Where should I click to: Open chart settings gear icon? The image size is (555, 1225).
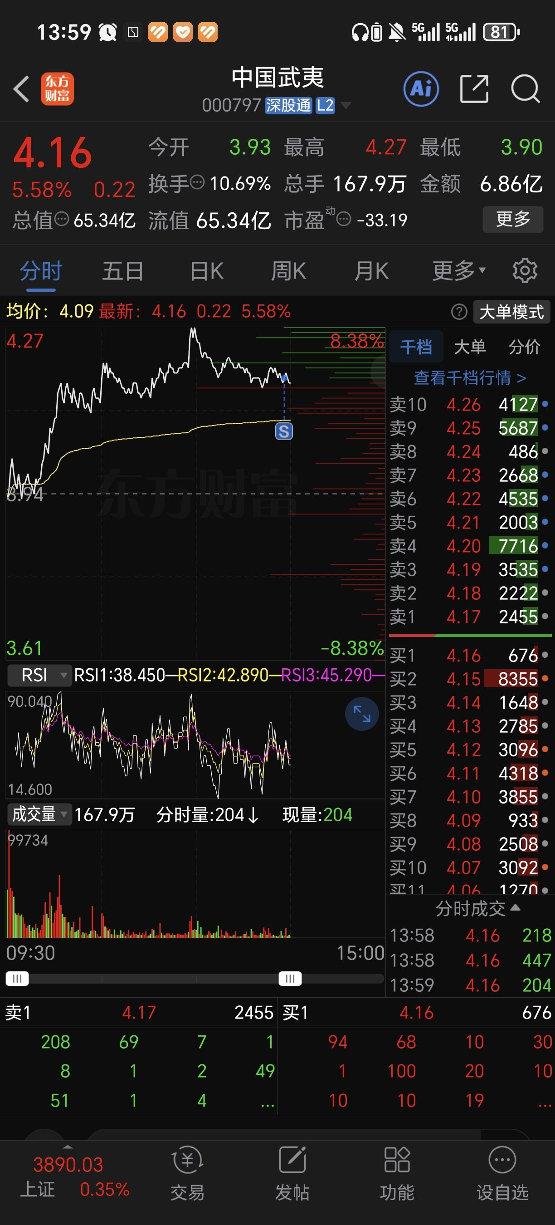(x=525, y=270)
